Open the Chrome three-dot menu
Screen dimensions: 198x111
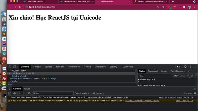click(x=194, y=7)
